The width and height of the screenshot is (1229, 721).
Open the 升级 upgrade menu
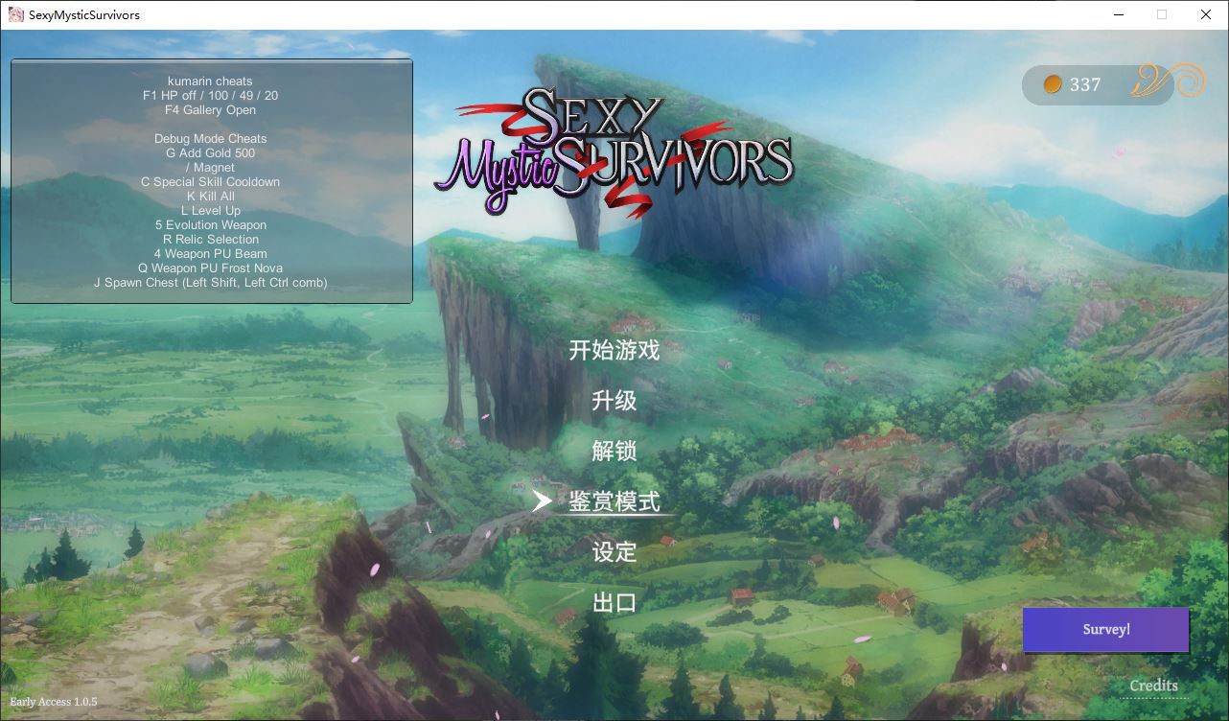(614, 401)
